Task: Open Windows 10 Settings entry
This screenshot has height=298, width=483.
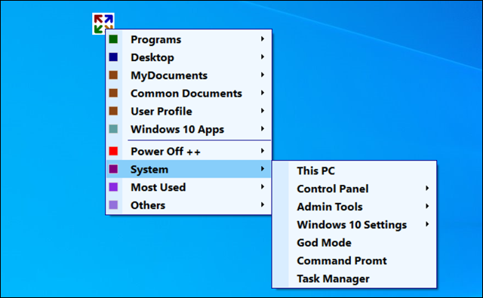Action: [x=354, y=224]
